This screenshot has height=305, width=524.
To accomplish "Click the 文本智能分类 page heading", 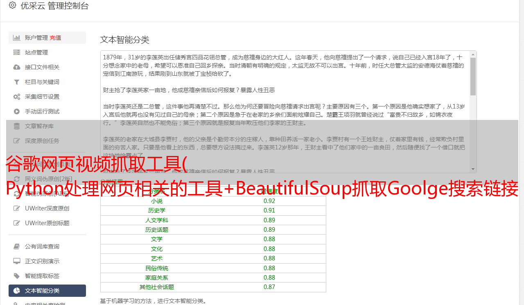I will click(125, 40).
